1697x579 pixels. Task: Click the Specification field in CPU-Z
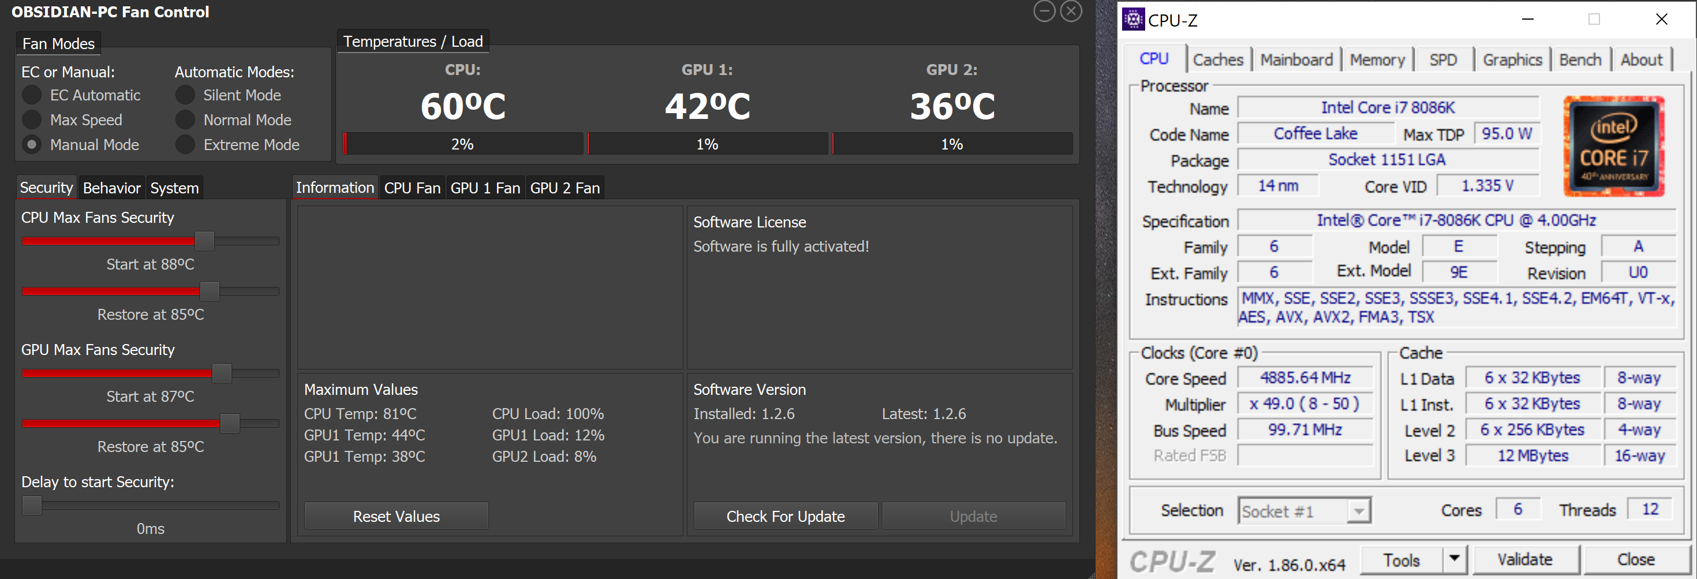point(1456,220)
